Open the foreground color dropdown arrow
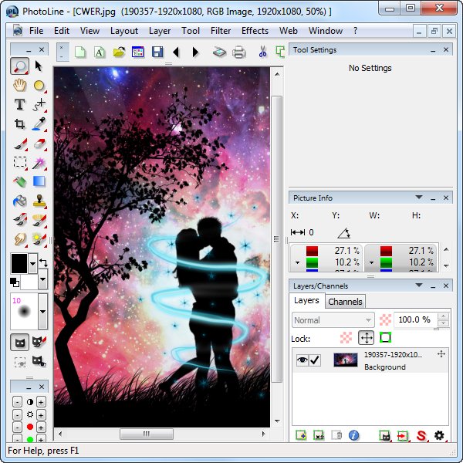This screenshot has width=463, height=463. [32, 263]
